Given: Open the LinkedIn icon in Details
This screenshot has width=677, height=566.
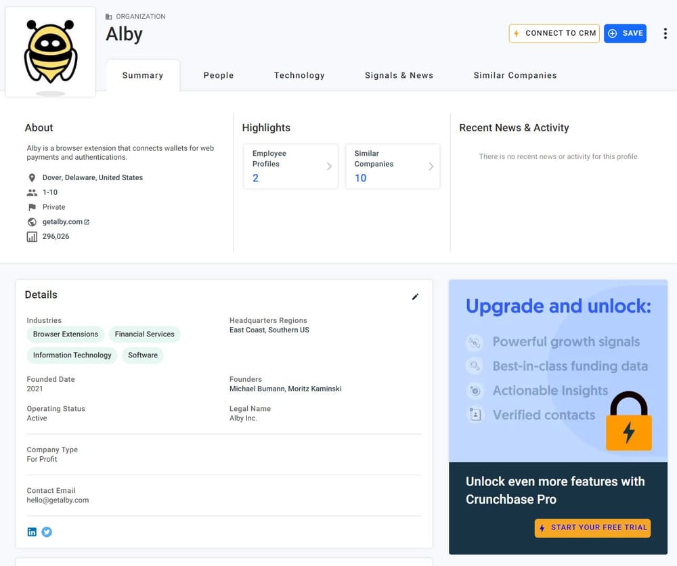Looking at the screenshot, I should (32, 531).
